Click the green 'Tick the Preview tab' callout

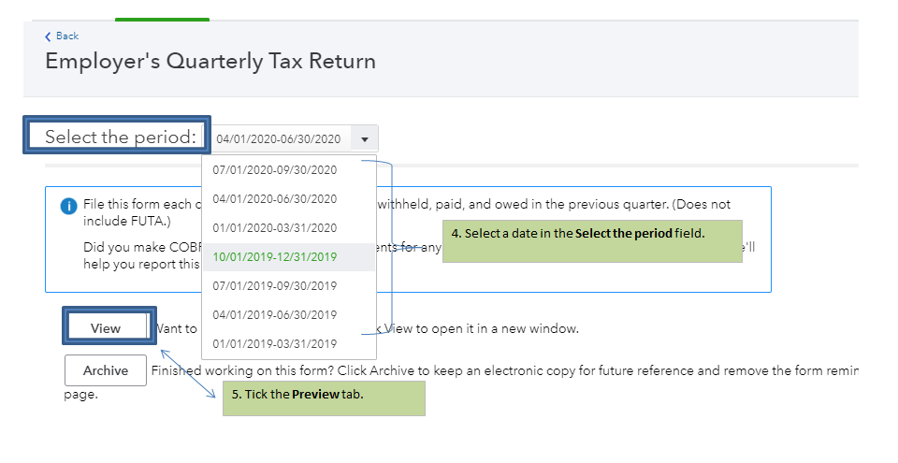[x=323, y=398]
